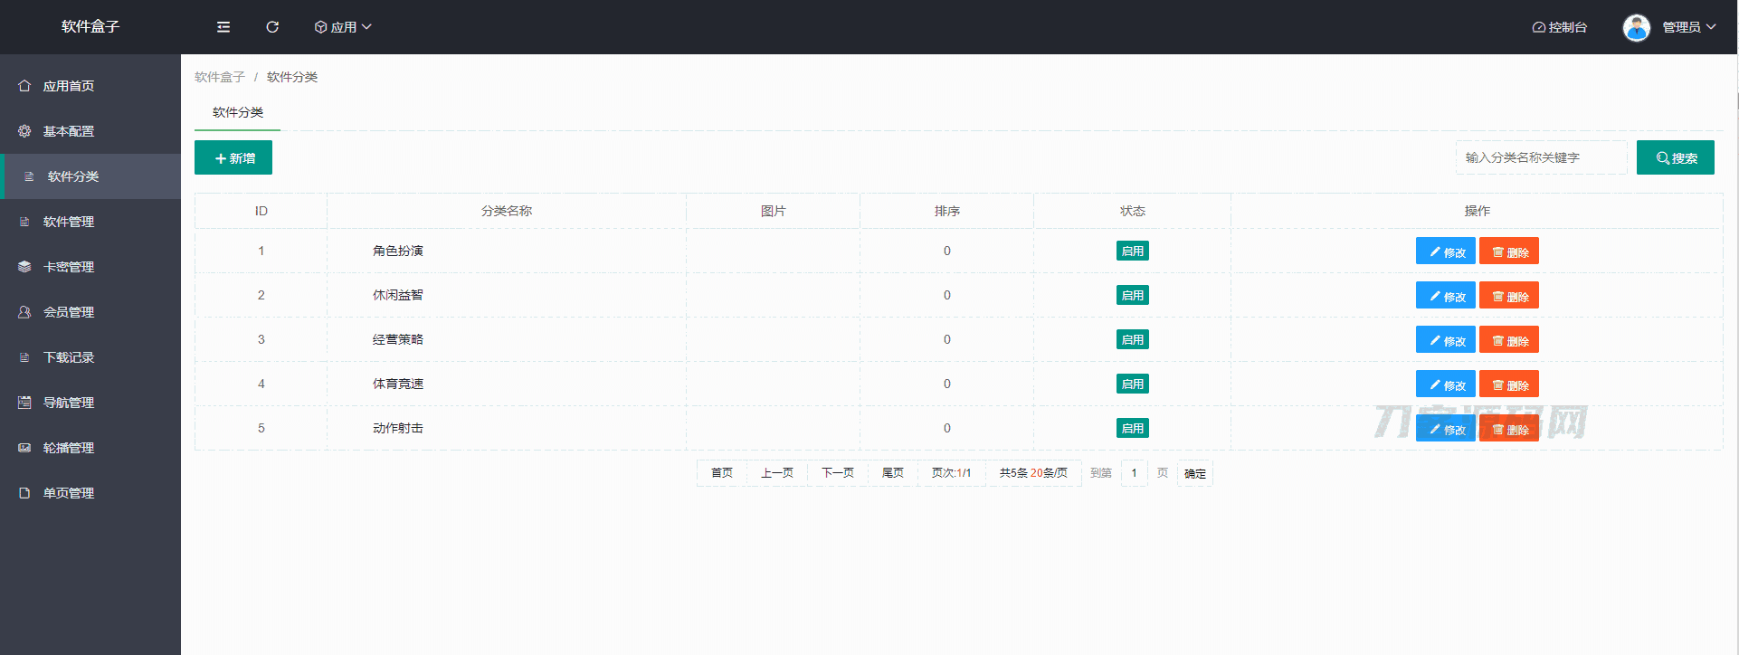Open 基本配置 in sidebar
The height and width of the screenshot is (655, 1739).
90,131
